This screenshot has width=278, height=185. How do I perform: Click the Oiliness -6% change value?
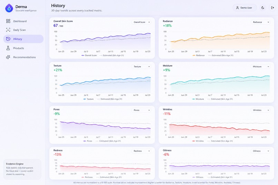pyautogui.click(x=166, y=155)
